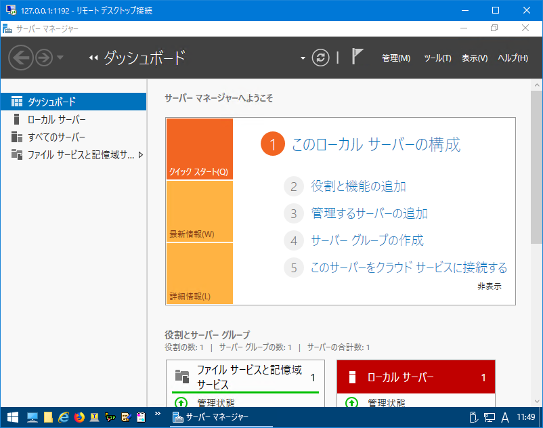Open navigation history dropdown next to Forward arrow
Viewport: 543px width, 428px height.
click(x=60, y=58)
